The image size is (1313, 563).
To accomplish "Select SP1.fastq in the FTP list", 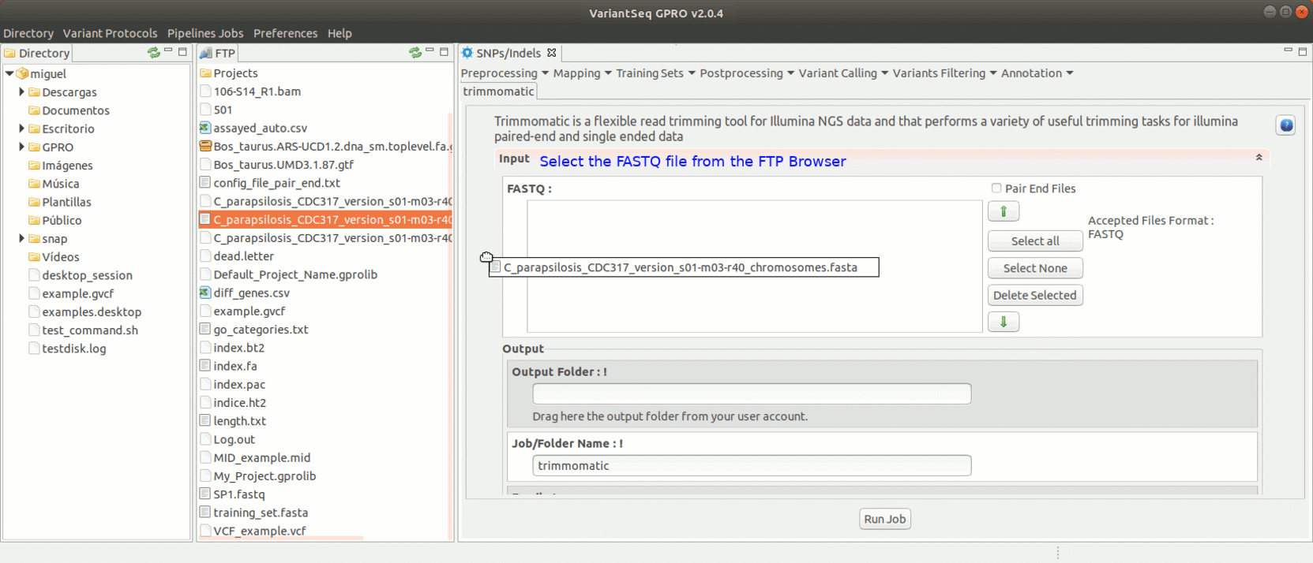I will tap(239, 494).
